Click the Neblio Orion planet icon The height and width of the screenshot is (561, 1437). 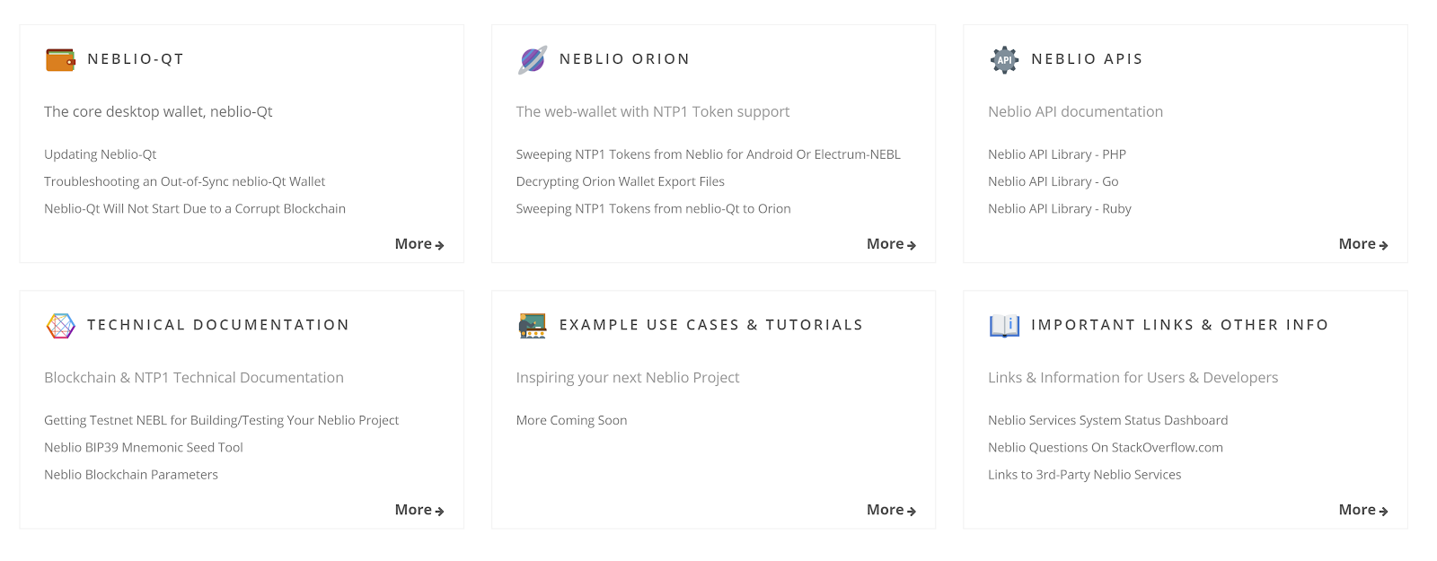pyautogui.click(x=533, y=59)
